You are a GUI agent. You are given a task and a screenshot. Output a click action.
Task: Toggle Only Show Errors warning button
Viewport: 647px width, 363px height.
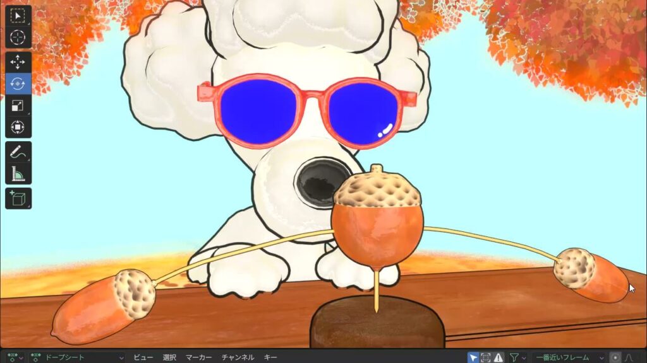click(498, 357)
